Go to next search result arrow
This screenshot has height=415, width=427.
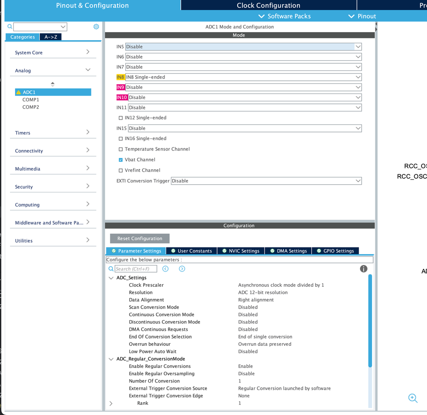(x=182, y=269)
